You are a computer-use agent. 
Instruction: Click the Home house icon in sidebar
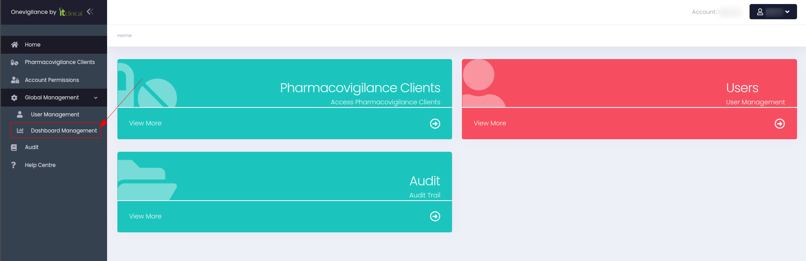coord(14,45)
